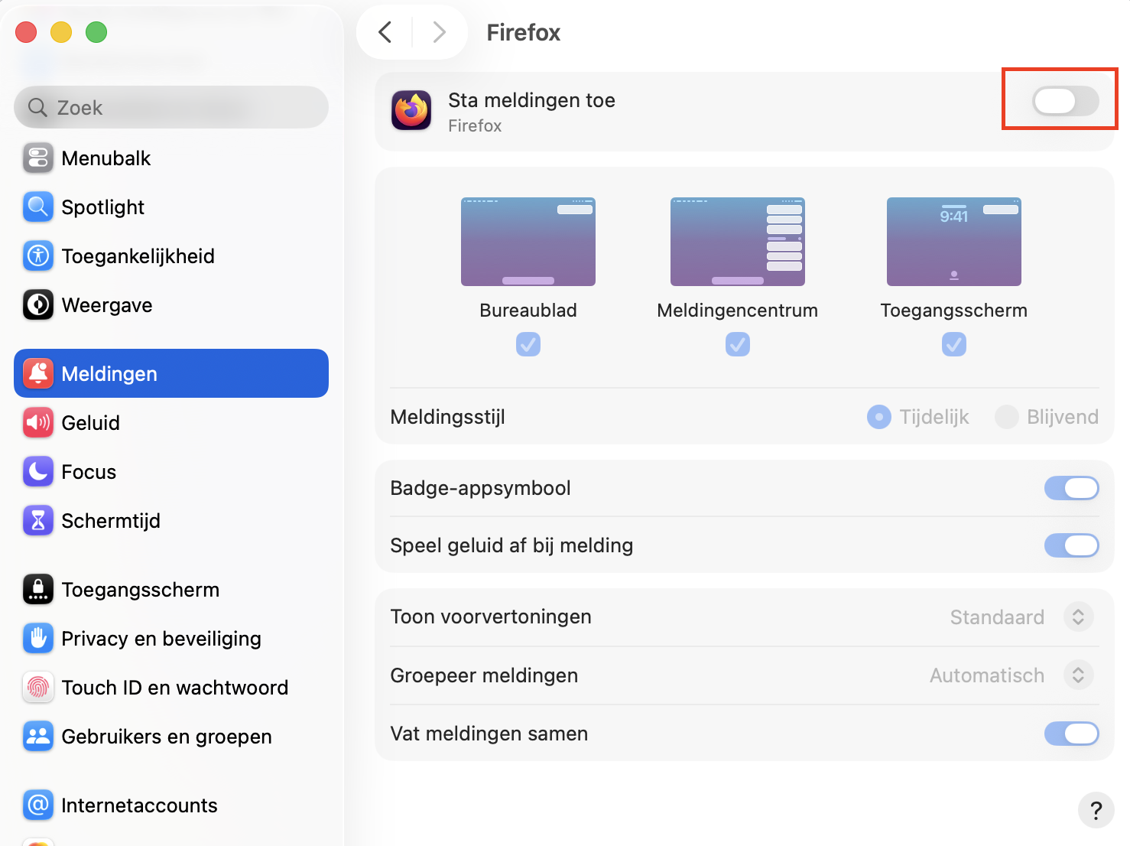Click the green zoom window button

click(x=96, y=32)
